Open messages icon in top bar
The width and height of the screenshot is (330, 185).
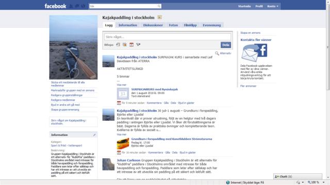[77, 6]
